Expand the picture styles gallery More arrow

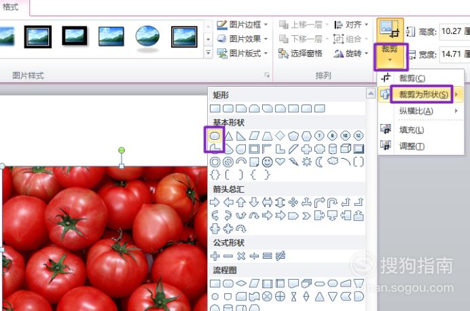(208, 53)
